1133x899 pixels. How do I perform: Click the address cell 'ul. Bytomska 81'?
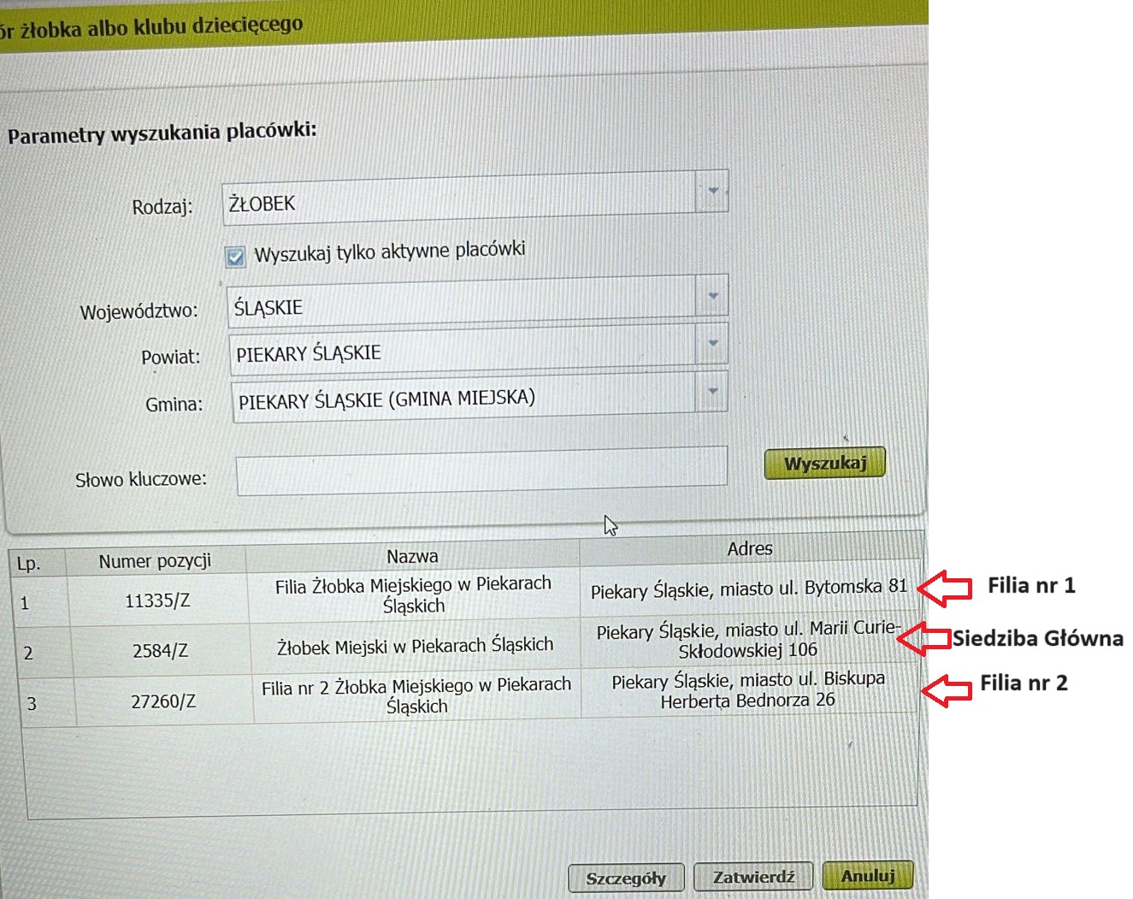[x=749, y=589]
